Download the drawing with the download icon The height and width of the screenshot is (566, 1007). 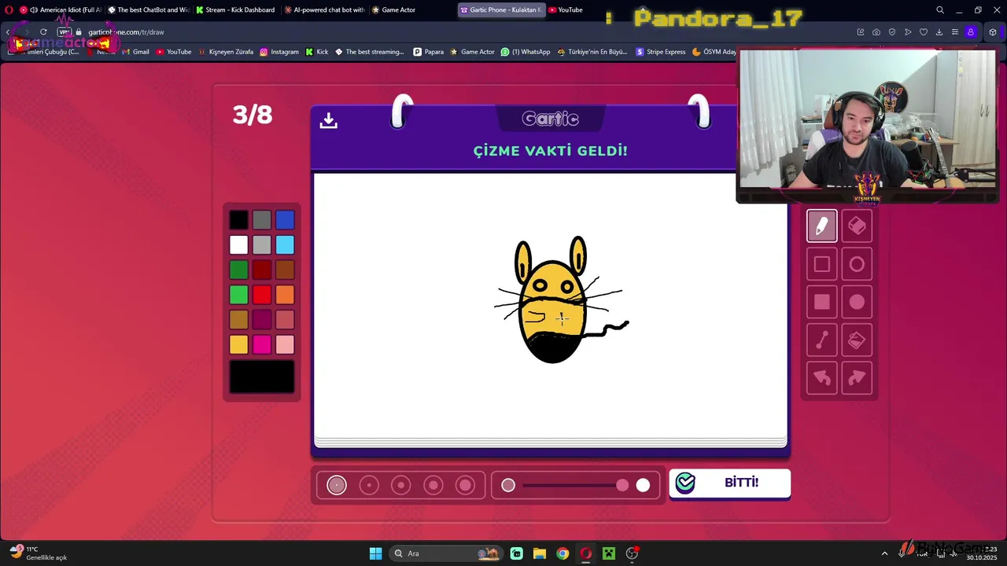tap(329, 120)
